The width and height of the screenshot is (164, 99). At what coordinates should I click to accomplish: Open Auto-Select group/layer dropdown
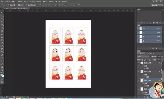(21, 5)
